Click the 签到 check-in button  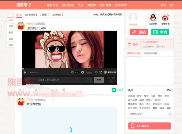133,44
